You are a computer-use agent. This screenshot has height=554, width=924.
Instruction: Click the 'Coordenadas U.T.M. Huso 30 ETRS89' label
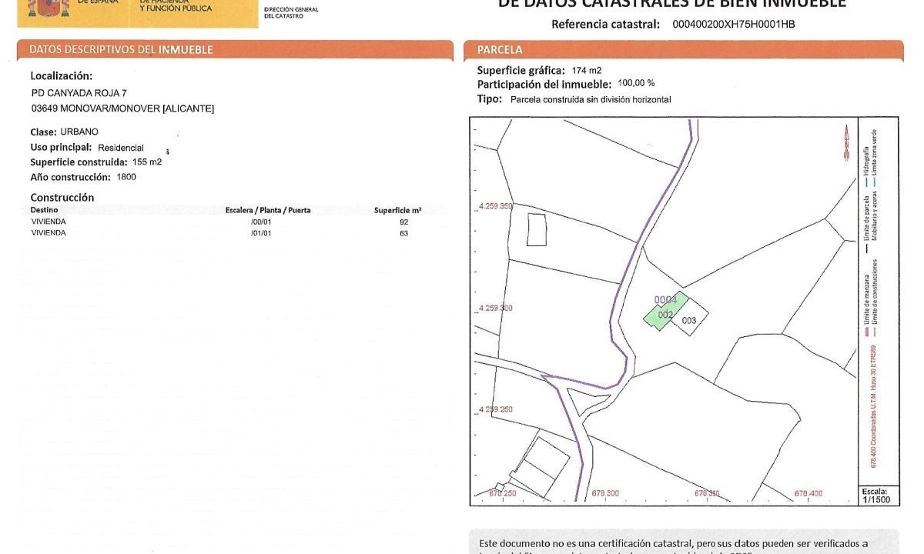(x=874, y=406)
